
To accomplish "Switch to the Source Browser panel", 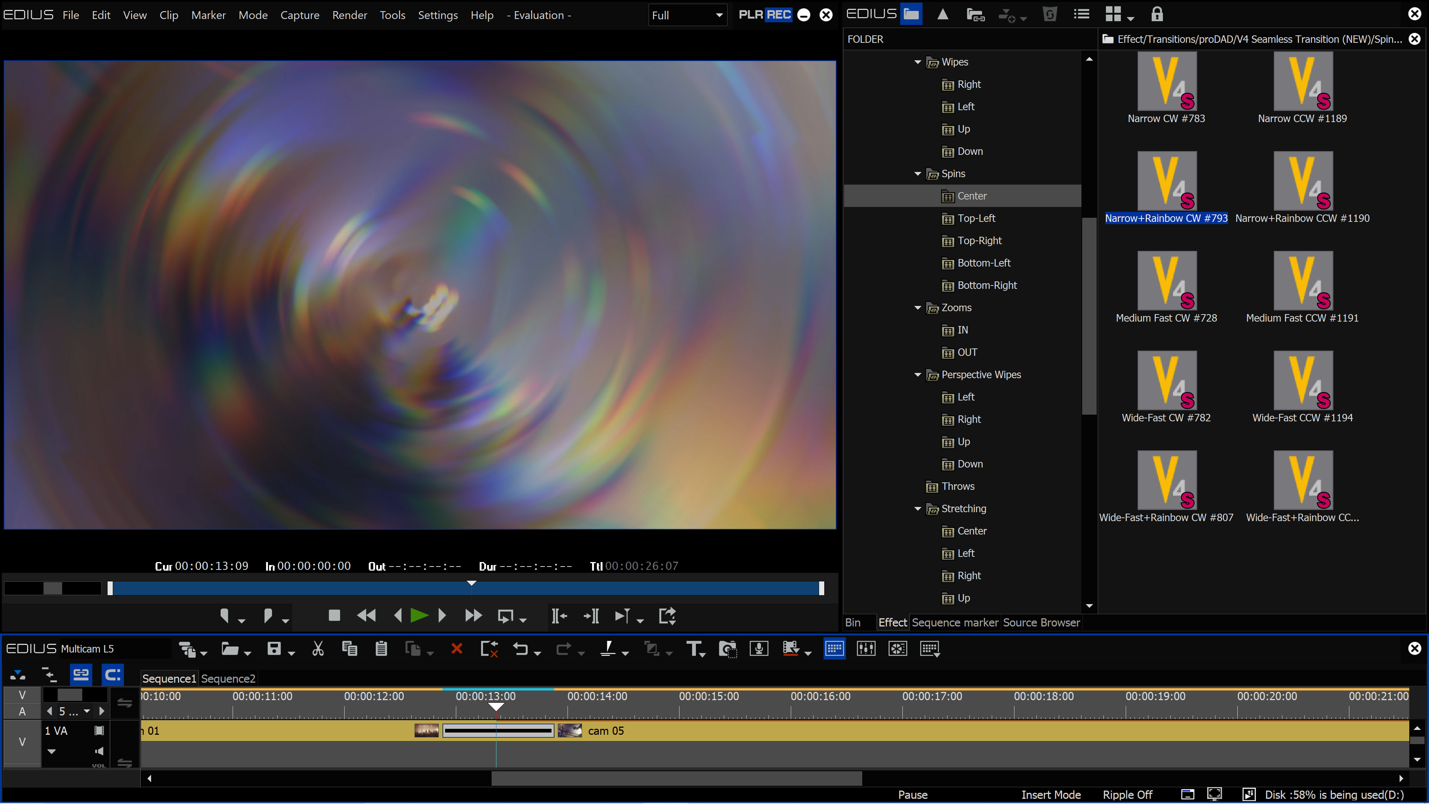I will point(1041,623).
